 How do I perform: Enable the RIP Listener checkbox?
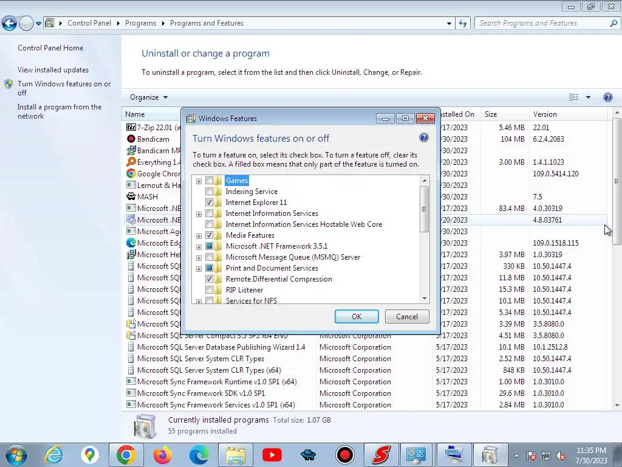pyautogui.click(x=209, y=290)
